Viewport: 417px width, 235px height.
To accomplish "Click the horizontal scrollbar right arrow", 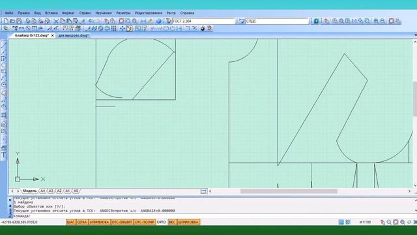I will point(409,191).
